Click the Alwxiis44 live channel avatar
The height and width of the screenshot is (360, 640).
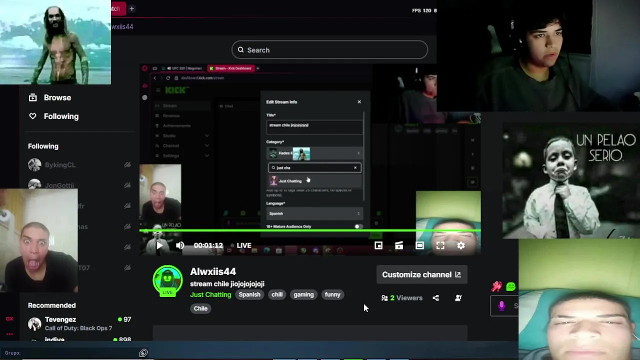(167, 280)
